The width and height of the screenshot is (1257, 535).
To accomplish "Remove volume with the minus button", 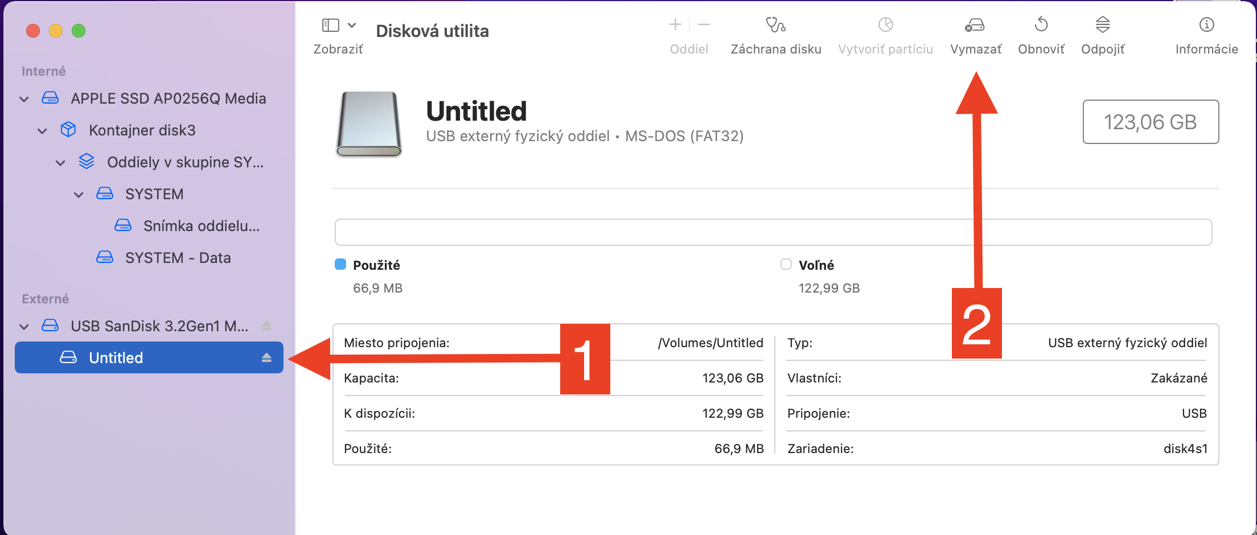I will pyautogui.click(x=704, y=24).
